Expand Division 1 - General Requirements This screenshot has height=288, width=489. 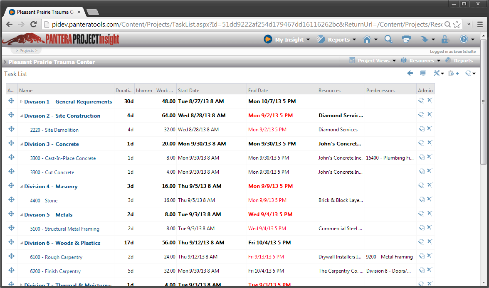[21, 102]
